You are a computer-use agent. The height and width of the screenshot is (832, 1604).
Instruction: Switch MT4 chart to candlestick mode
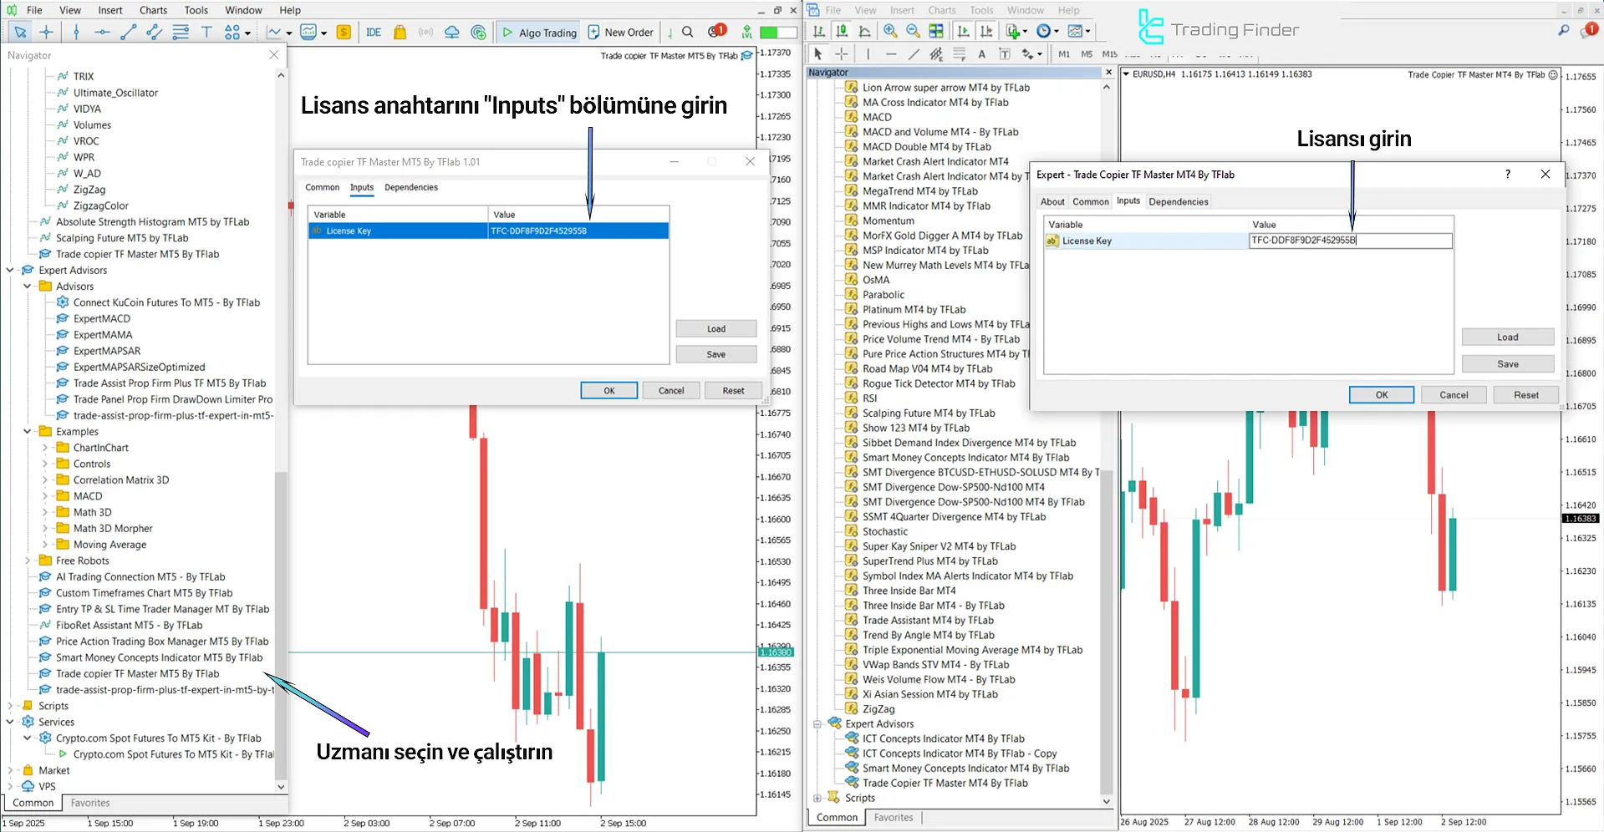pos(842,31)
